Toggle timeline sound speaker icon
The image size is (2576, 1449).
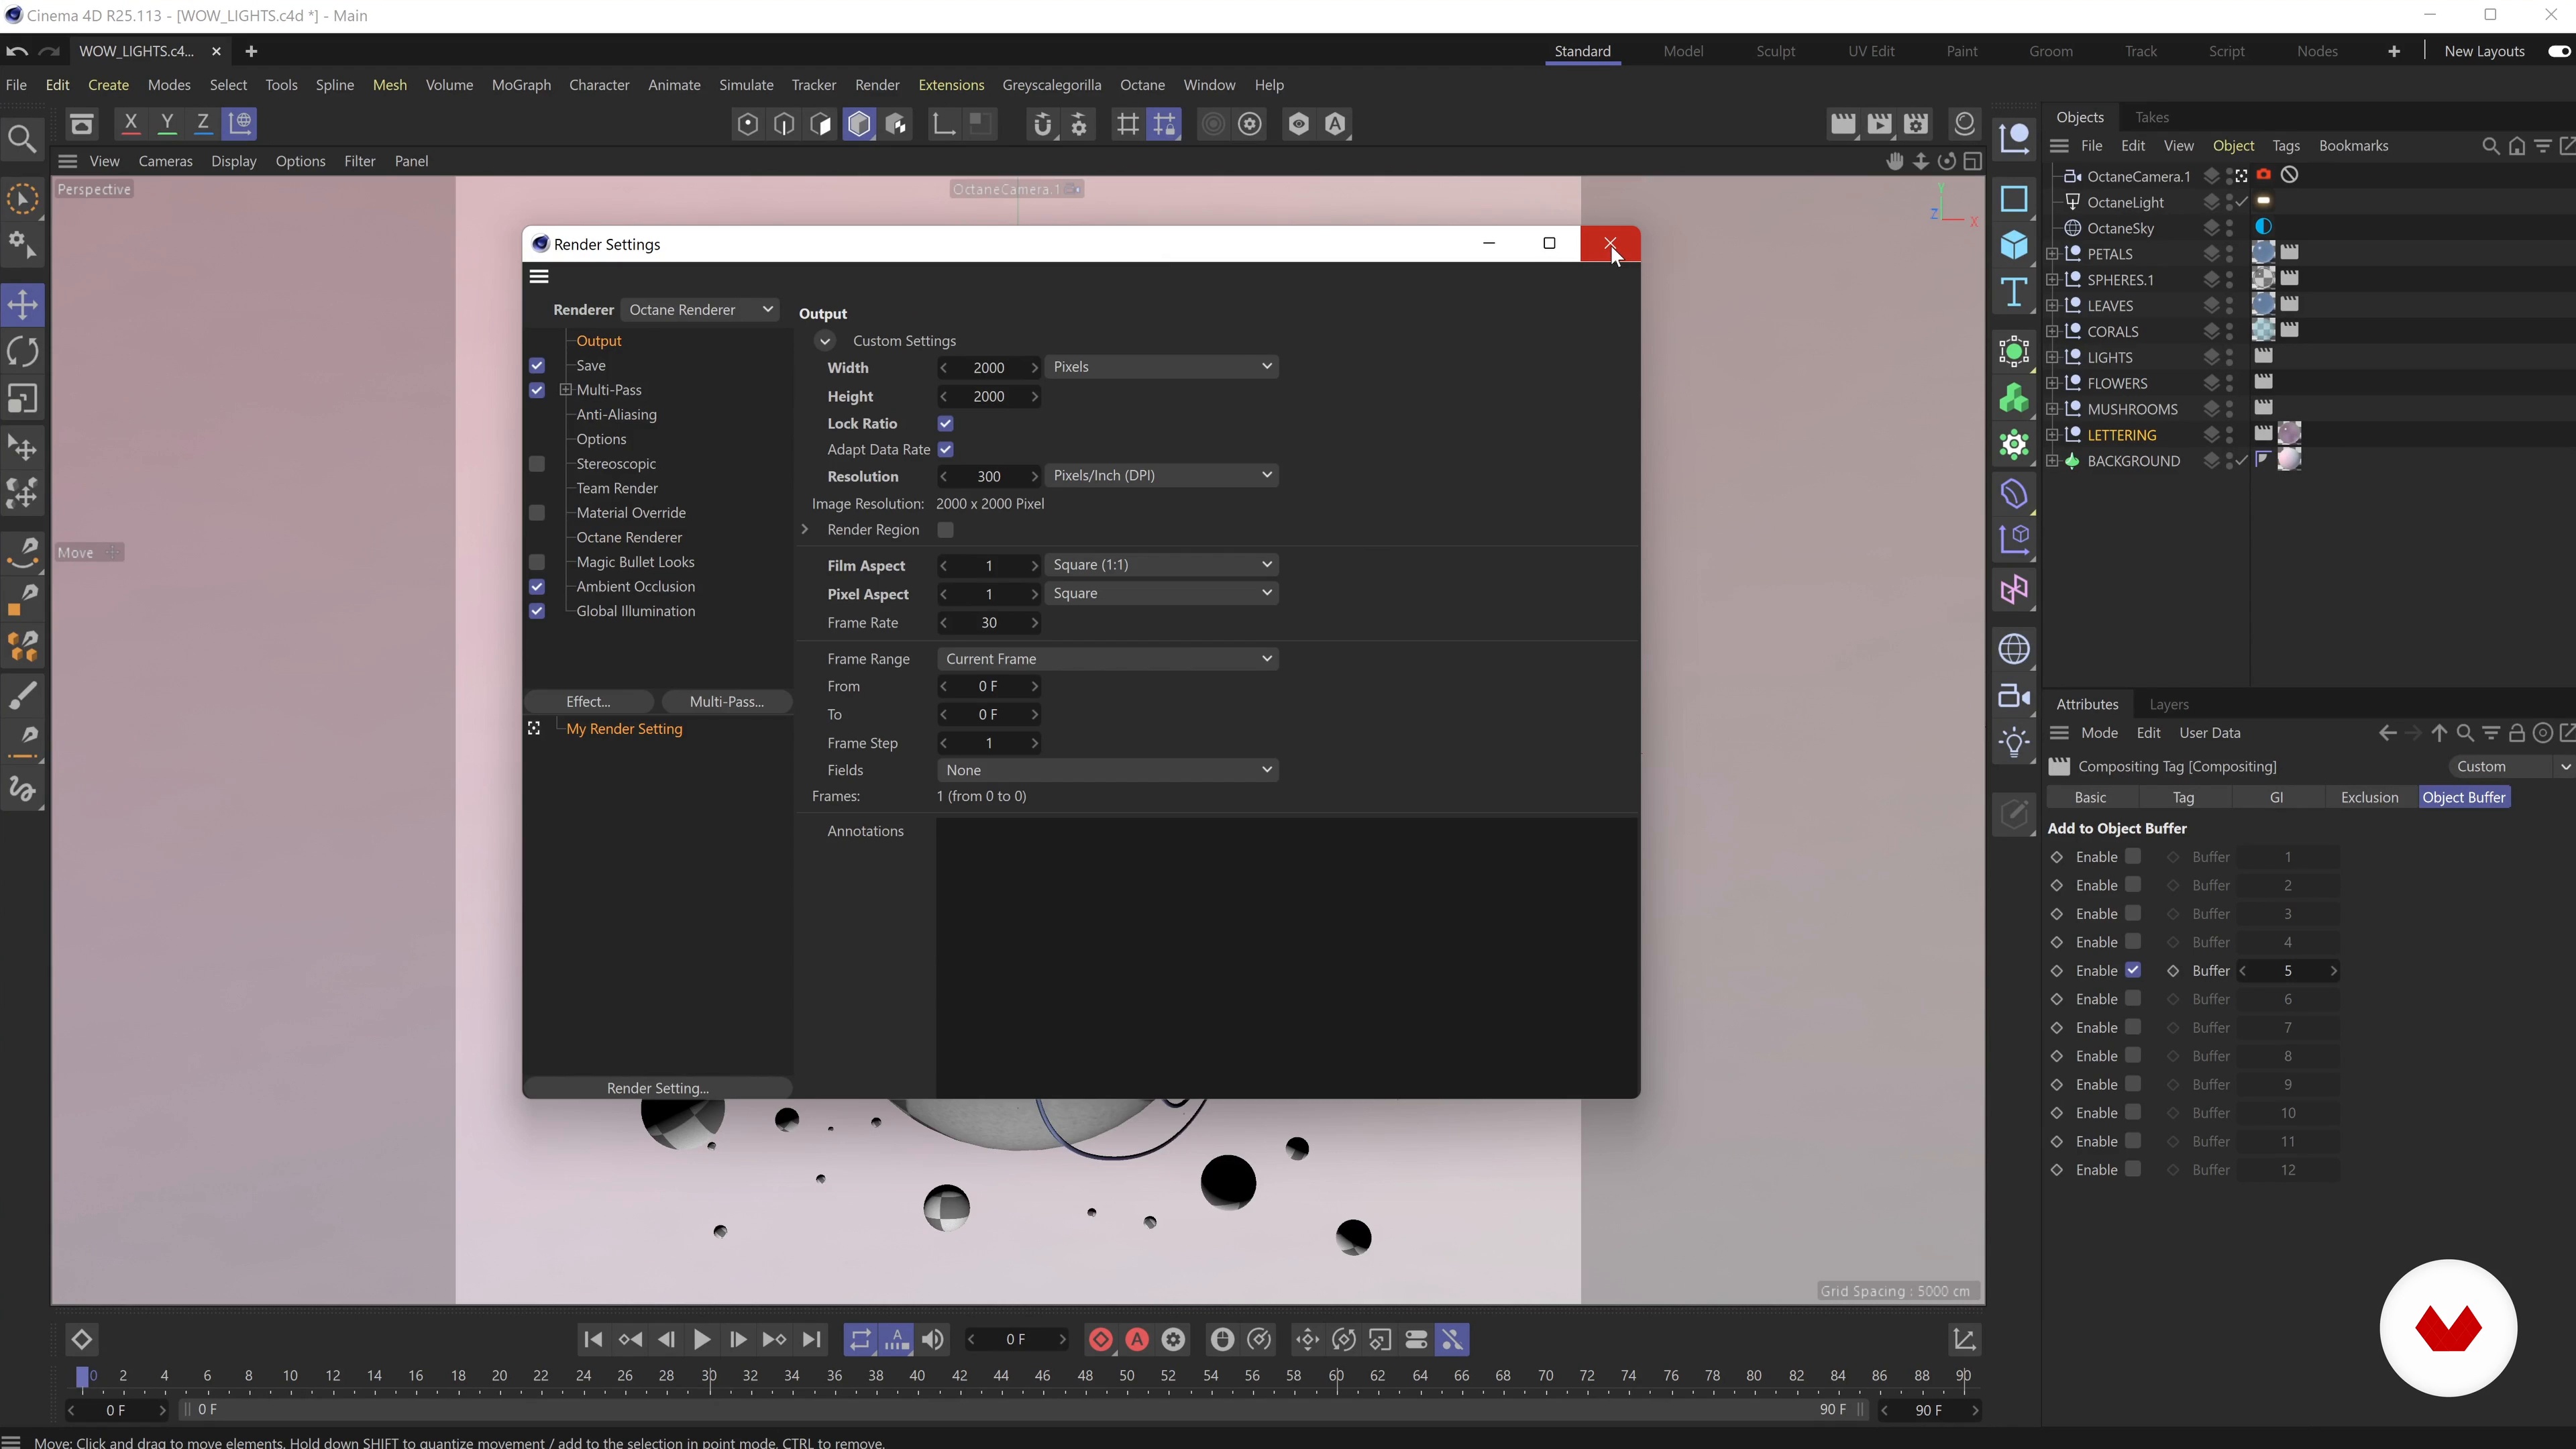click(933, 1340)
